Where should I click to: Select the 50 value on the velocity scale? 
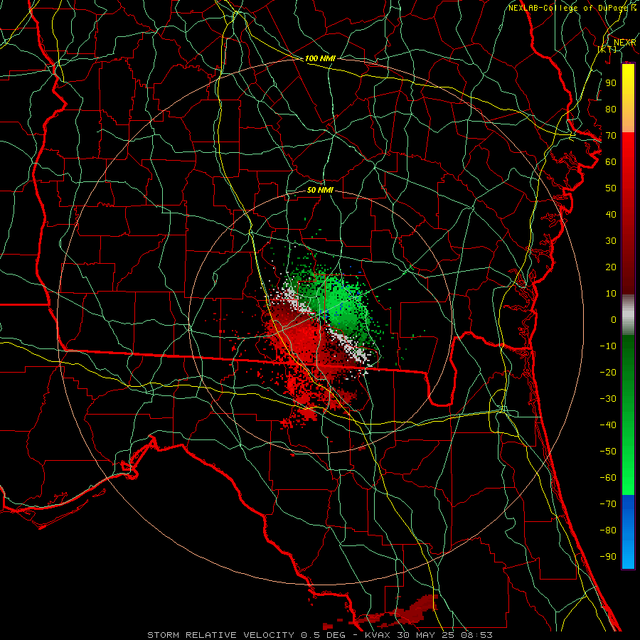click(611, 188)
